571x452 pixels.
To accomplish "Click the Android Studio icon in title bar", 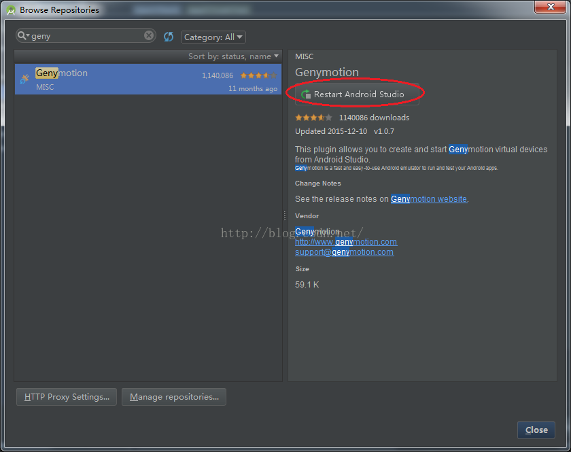I will pyautogui.click(x=11, y=10).
